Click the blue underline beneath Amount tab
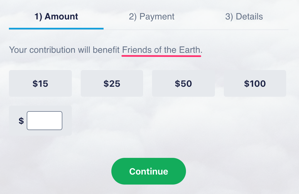This screenshot has height=194, width=299. coord(56,28)
